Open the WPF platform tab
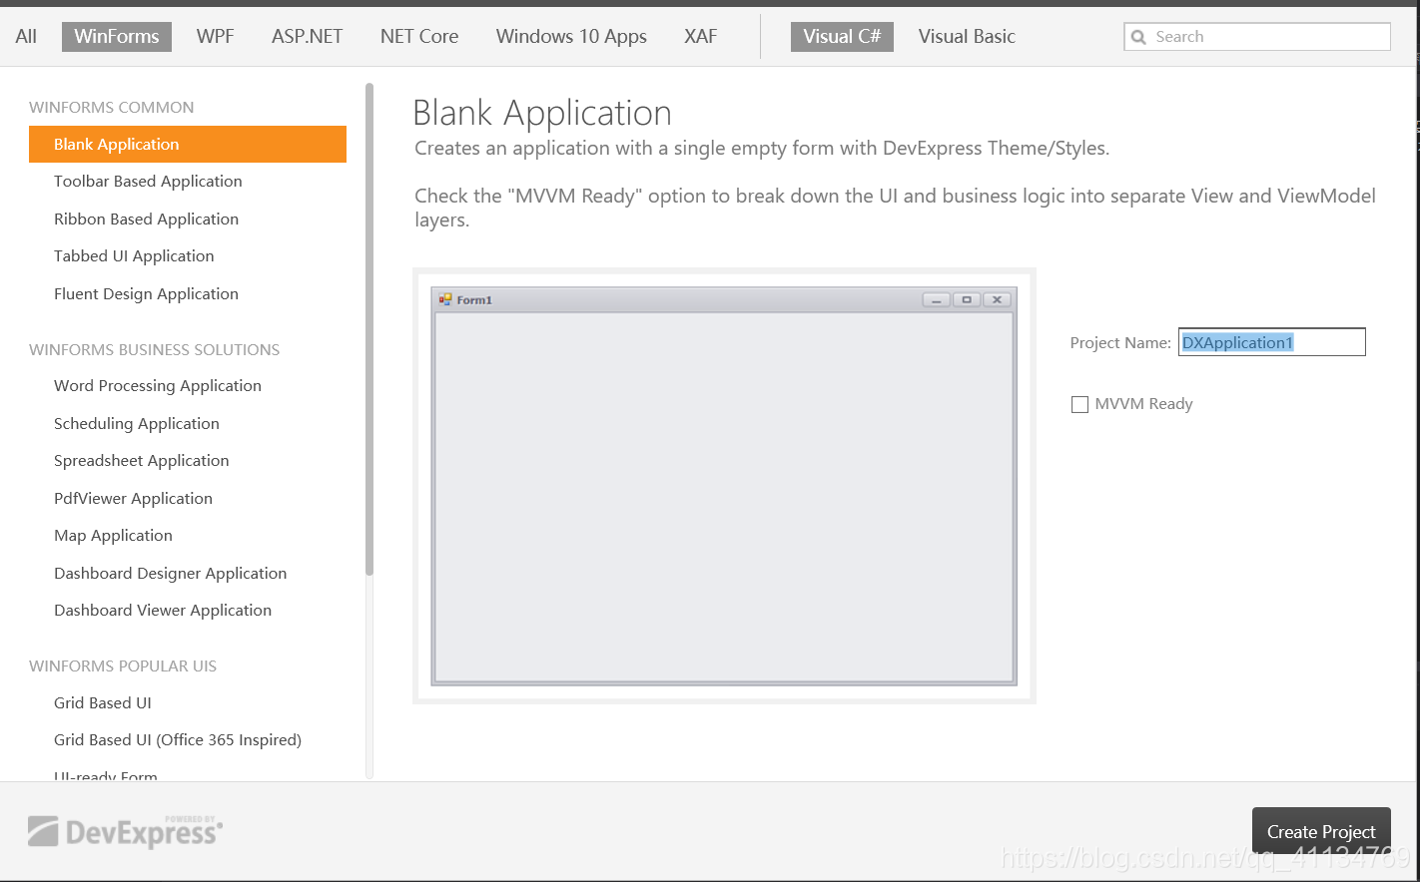This screenshot has width=1420, height=882. [215, 37]
